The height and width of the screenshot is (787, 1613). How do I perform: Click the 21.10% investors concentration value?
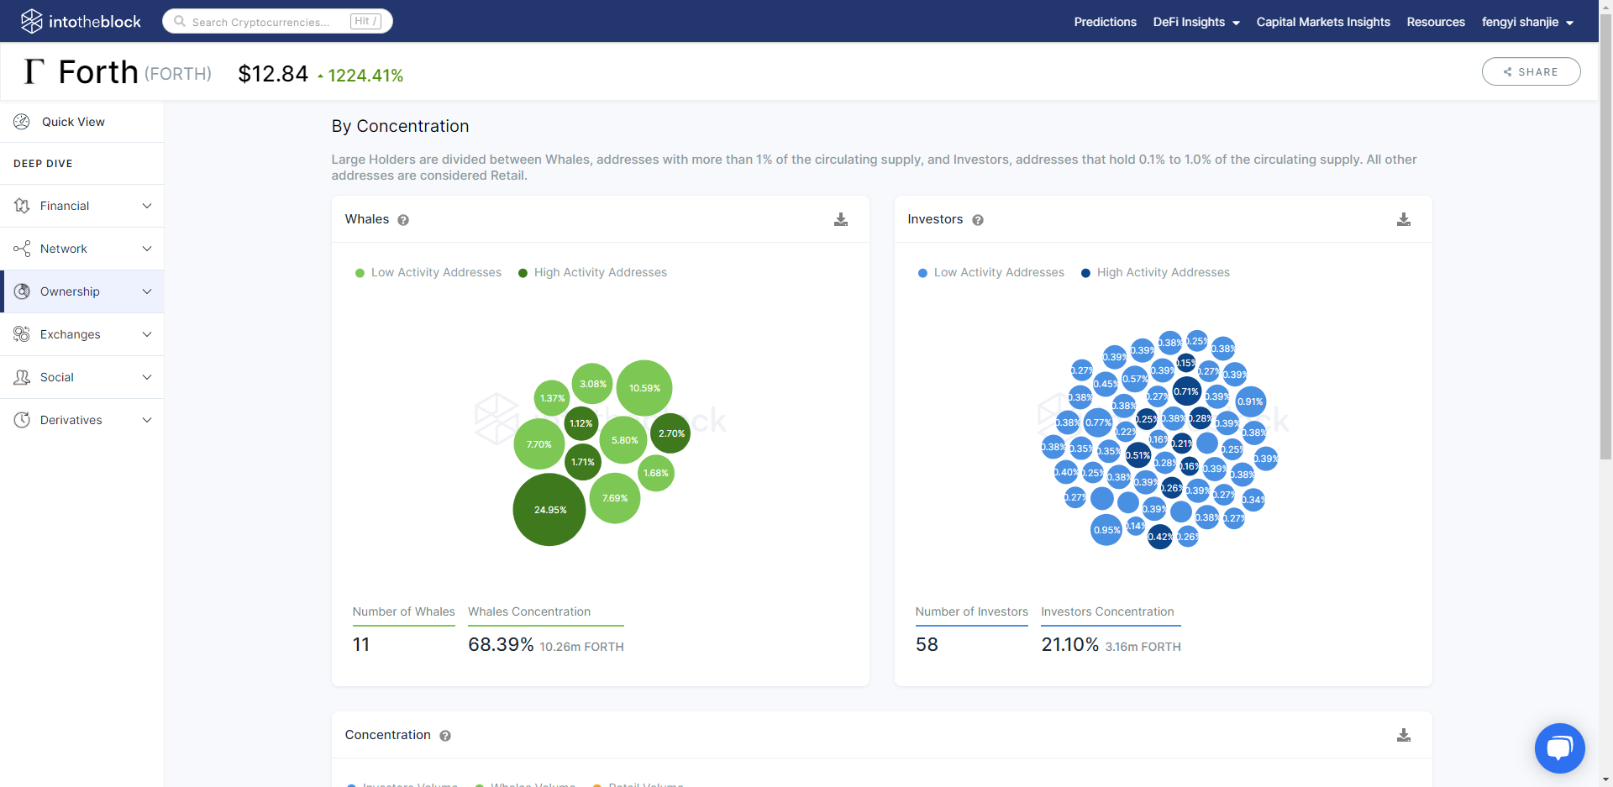click(1069, 644)
